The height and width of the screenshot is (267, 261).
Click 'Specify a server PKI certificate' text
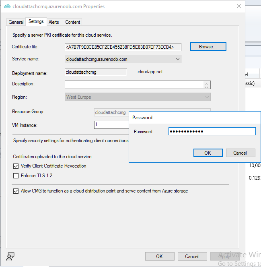(62, 35)
